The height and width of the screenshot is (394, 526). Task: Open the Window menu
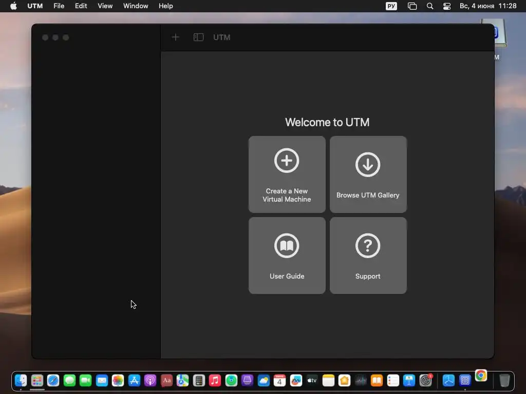tap(136, 6)
